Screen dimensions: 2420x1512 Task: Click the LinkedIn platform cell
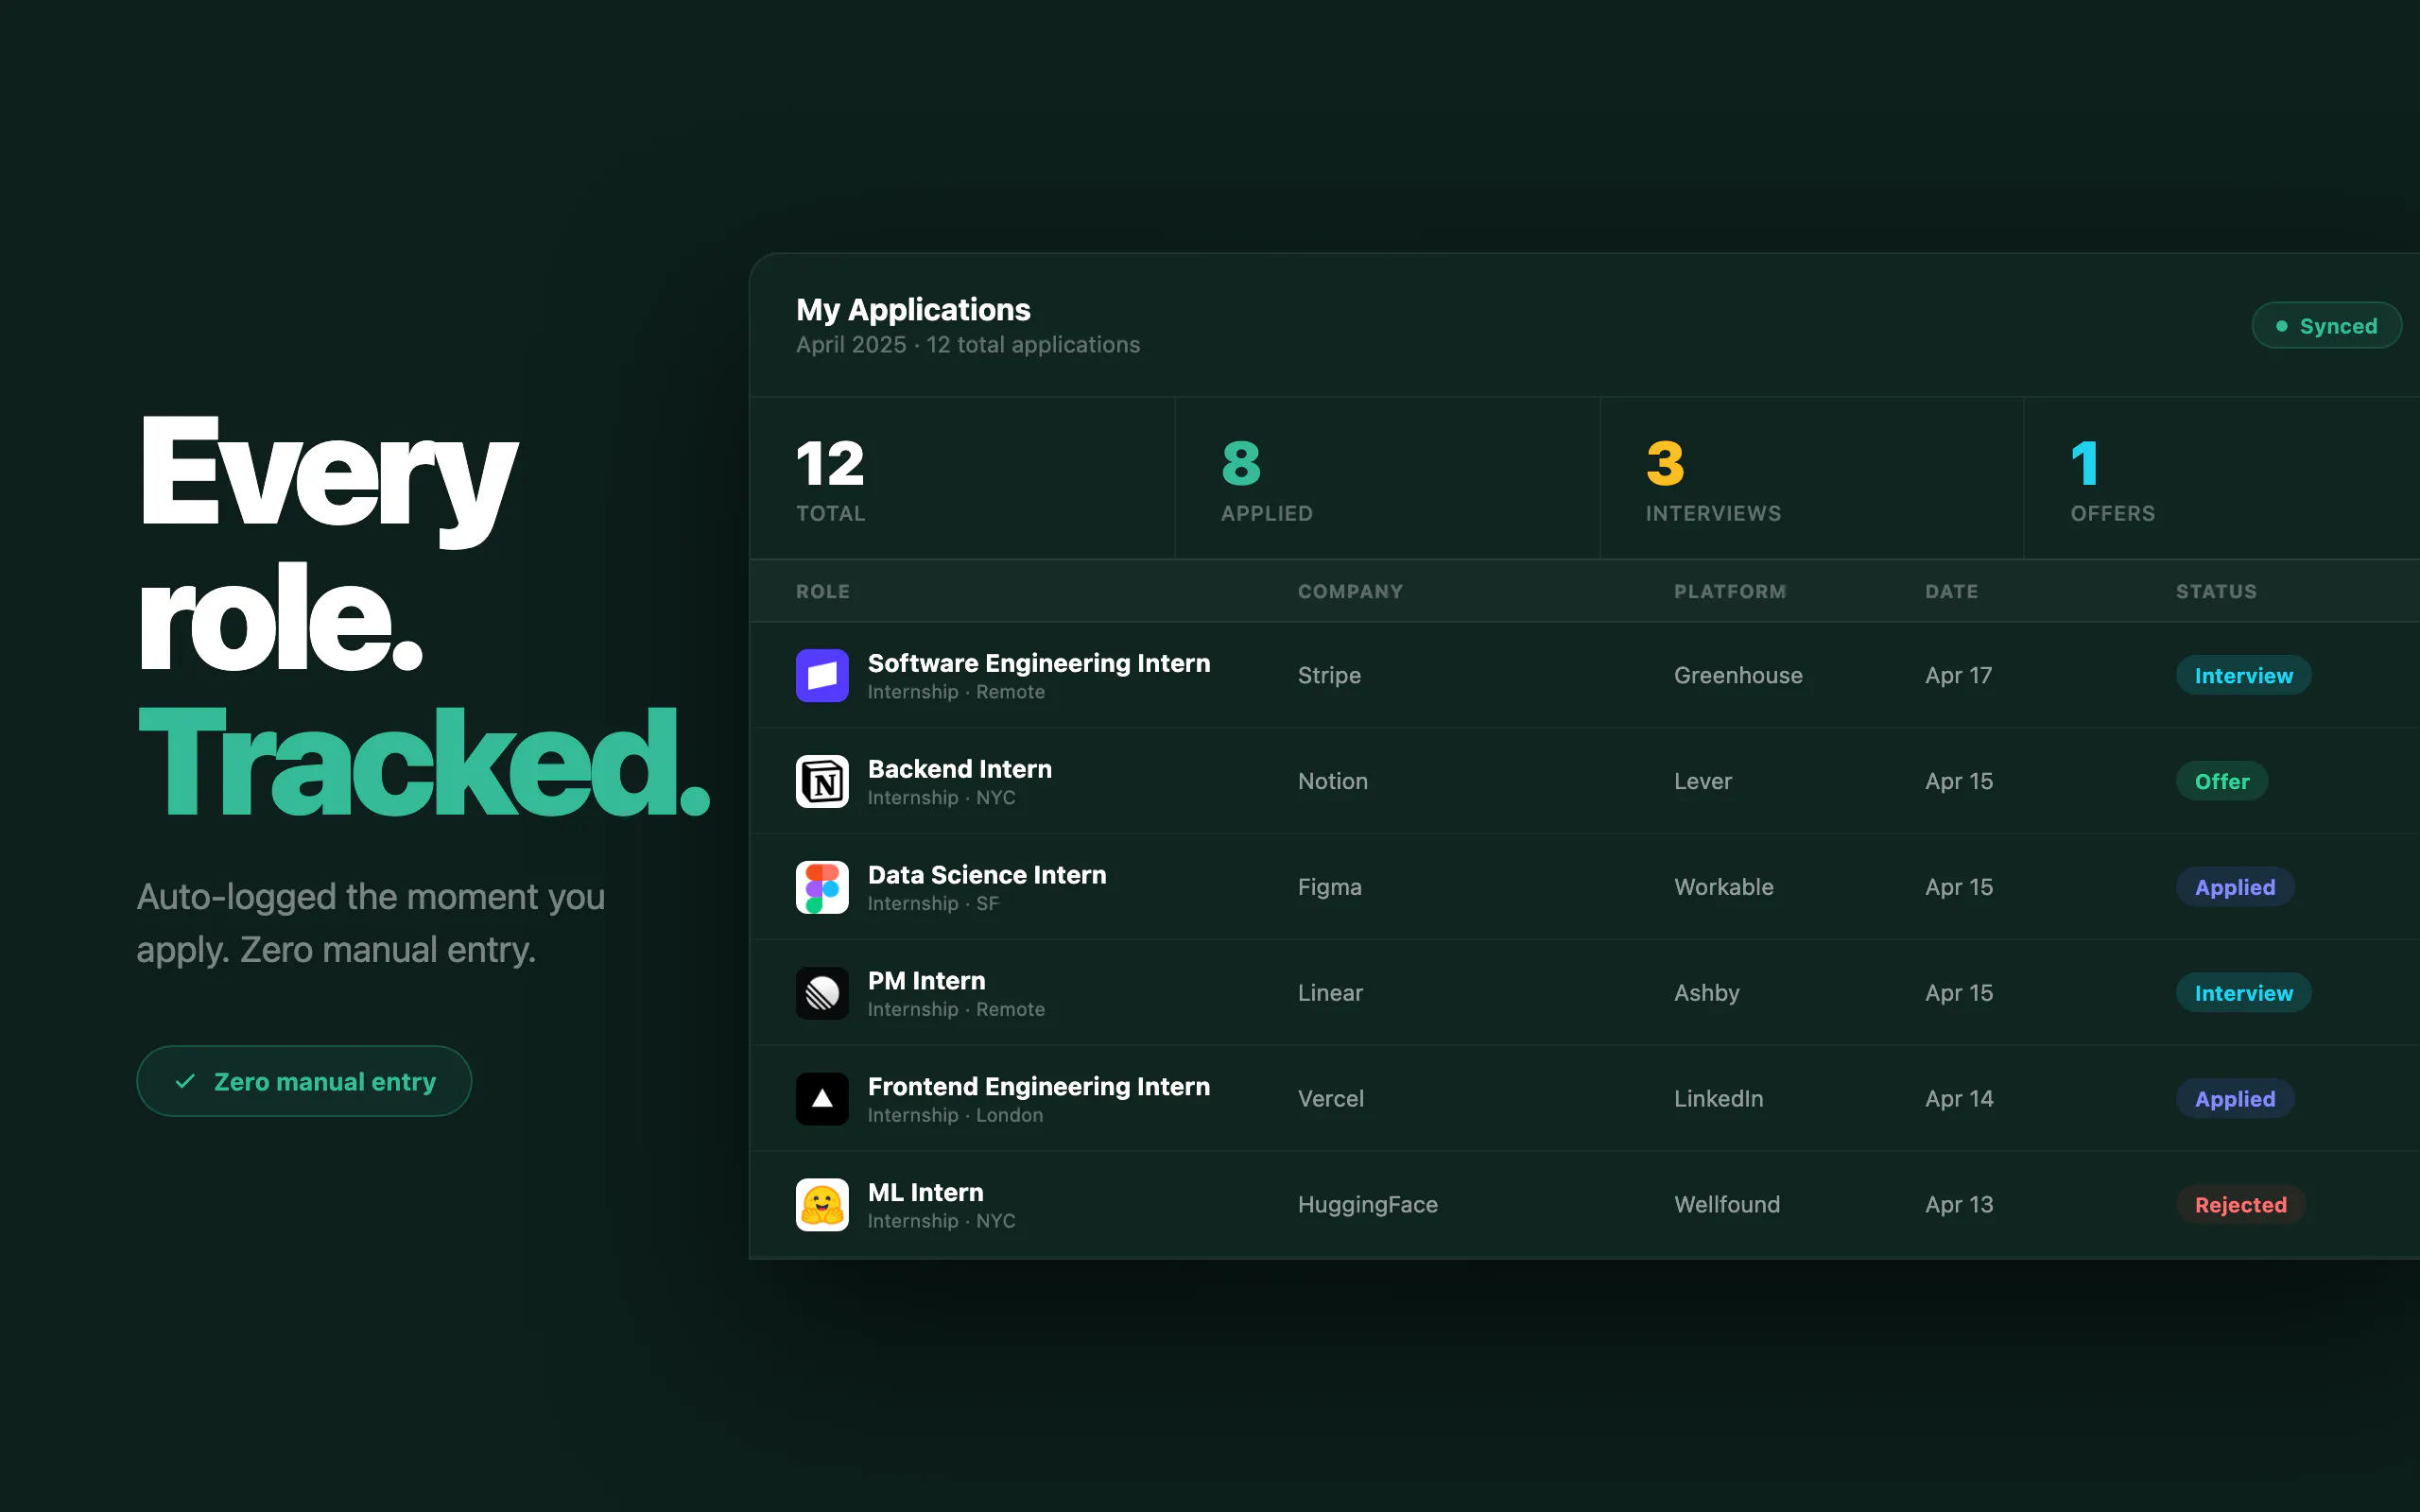pos(1718,1099)
